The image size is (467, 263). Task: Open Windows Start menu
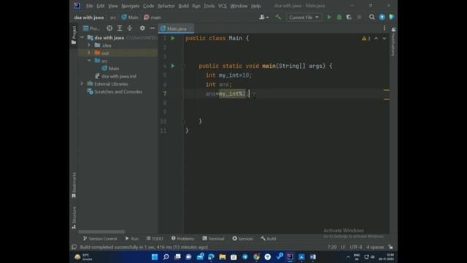pyautogui.click(x=155, y=256)
